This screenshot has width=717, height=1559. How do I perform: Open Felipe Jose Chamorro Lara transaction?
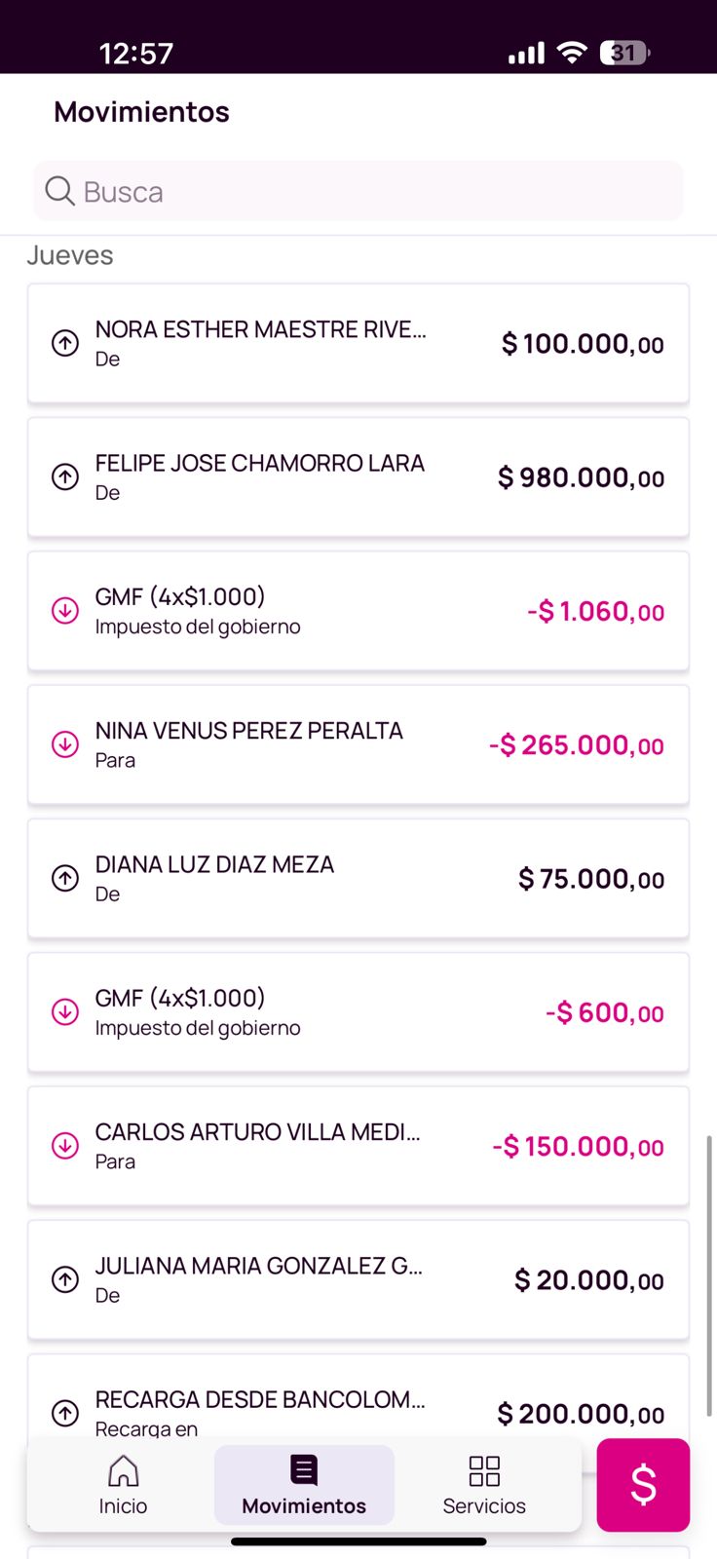pos(358,477)
